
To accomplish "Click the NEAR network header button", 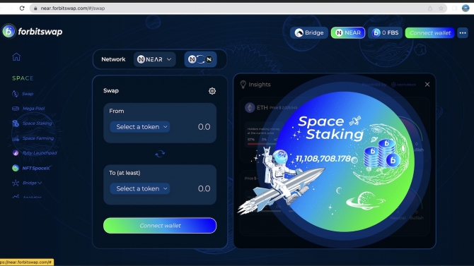I will 348,32.
